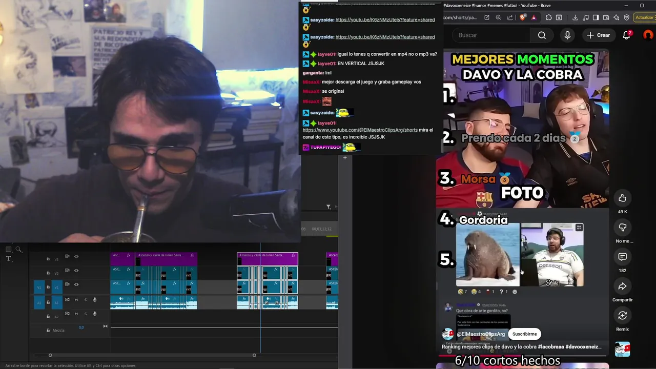
Task: Enable voice-over record on A1
Action: pyautogui.click(x=95, y=300)
